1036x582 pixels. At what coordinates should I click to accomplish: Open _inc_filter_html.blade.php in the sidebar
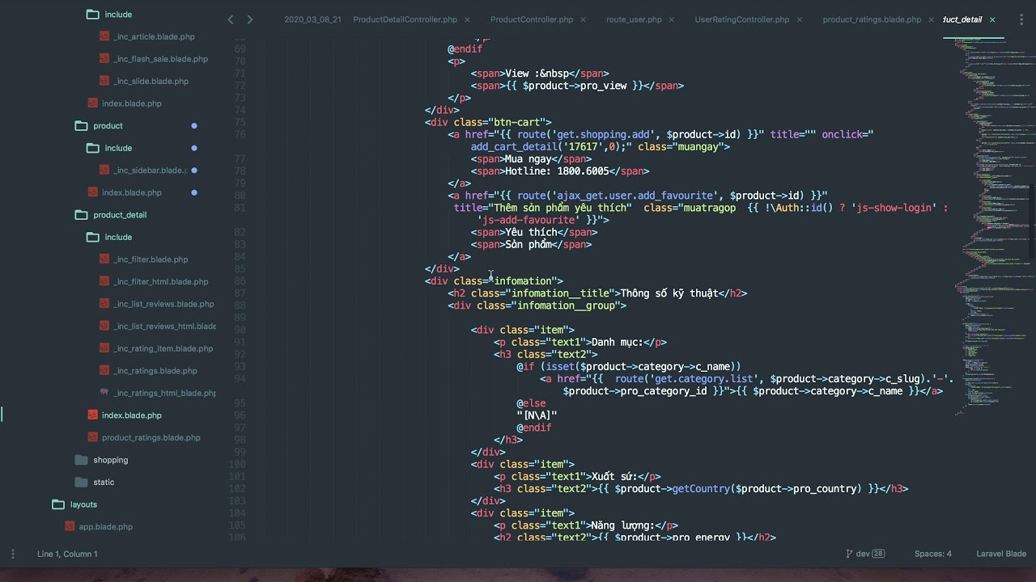coord(161,282)
